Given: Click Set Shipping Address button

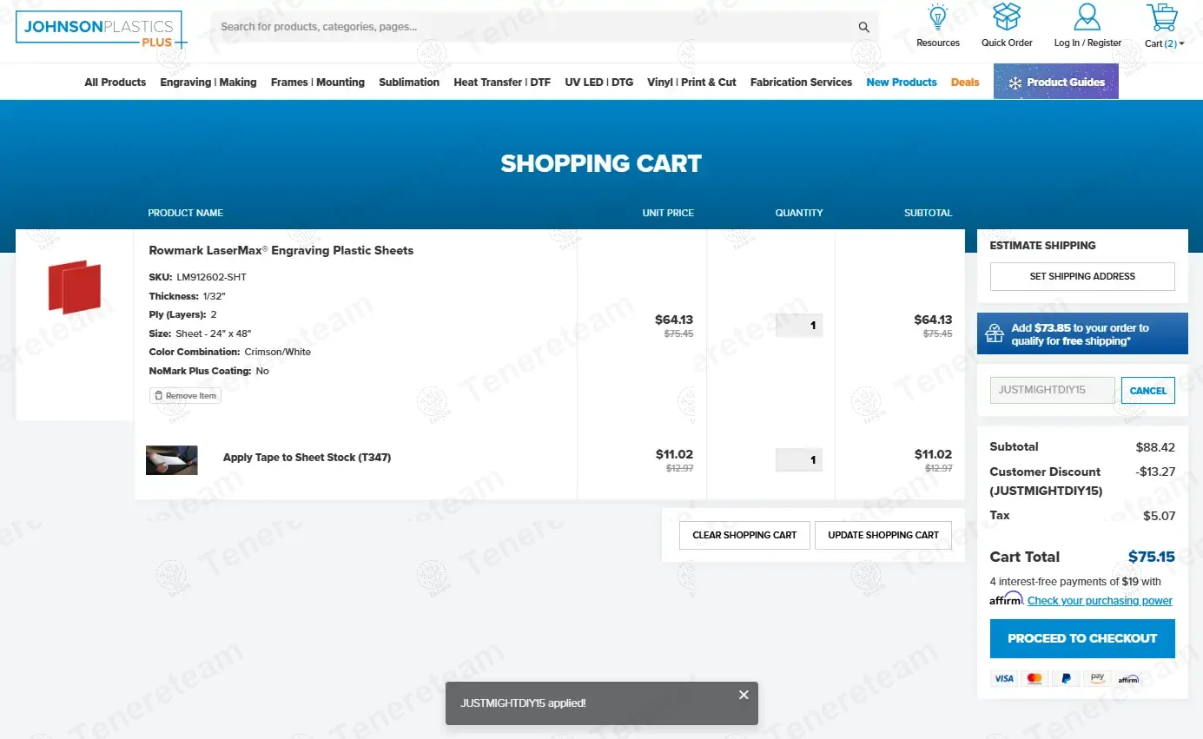Looking at the screenshot, I should (x=1082, y=276).
